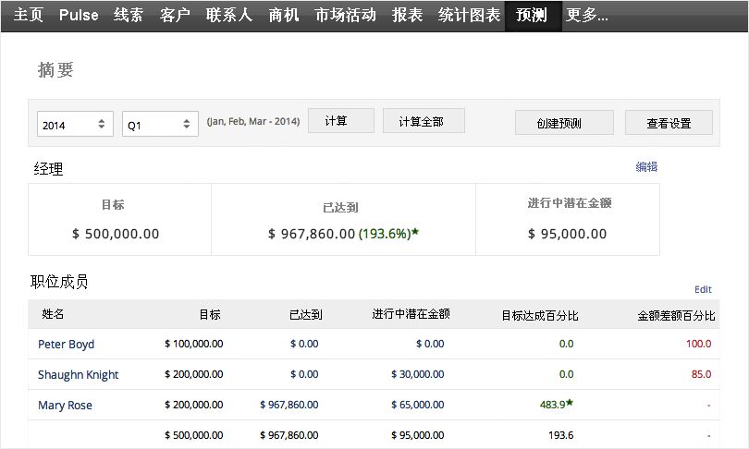Switch to the 统计图表 dashboards tab
Image resolution: width=749 pixels, height=449 pixels.
pyautogui.click(x=469, y=15)
